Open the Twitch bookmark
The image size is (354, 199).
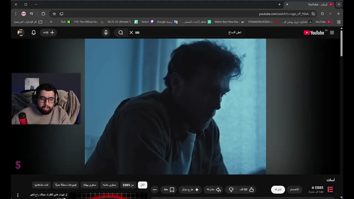tap(147, 22)
